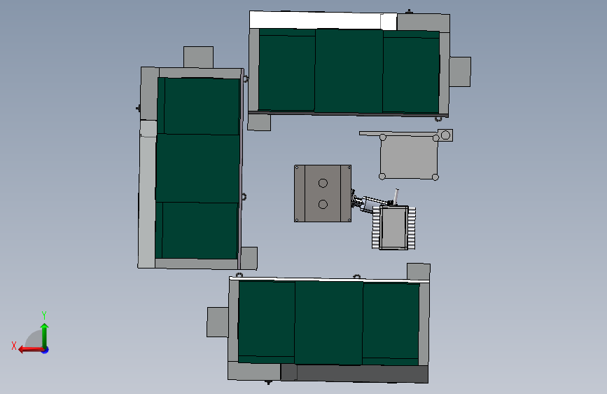Select the upper circular hole in the central block

[x=323, y=183]
